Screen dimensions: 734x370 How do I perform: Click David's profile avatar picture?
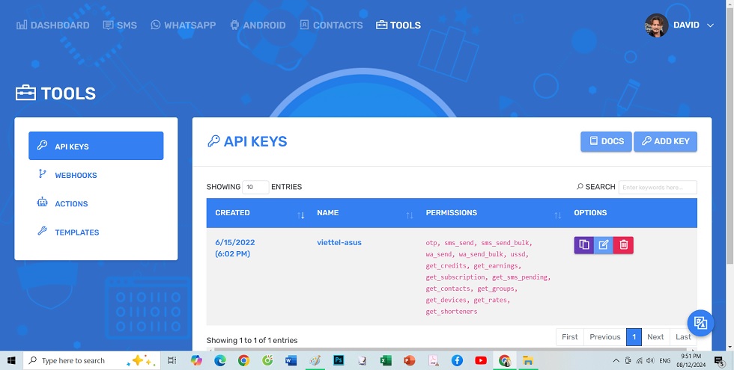[x=656, y=25]
